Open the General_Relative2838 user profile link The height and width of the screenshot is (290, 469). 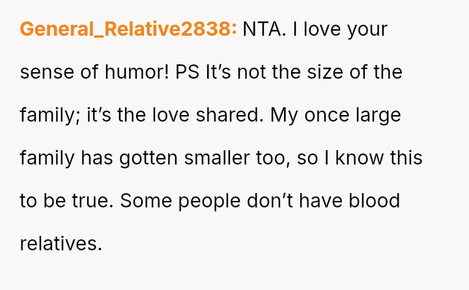128,29
